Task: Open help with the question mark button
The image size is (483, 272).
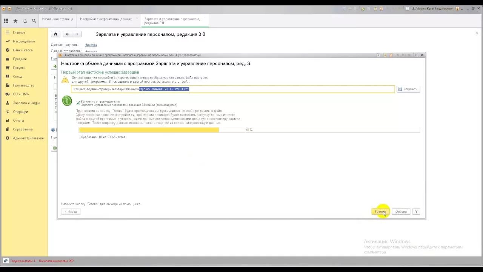Action: [416, 212]
